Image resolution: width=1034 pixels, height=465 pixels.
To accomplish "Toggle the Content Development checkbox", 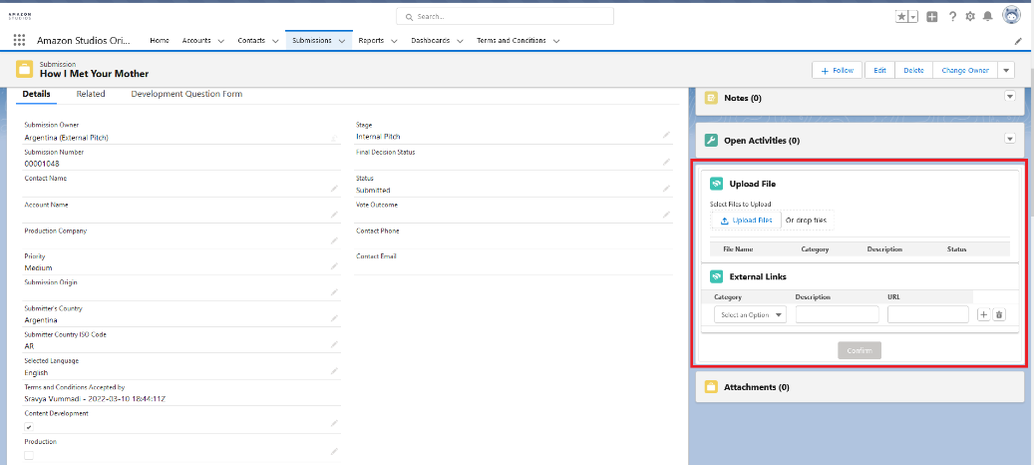I will pyautogui.click(x=28, y=427).
